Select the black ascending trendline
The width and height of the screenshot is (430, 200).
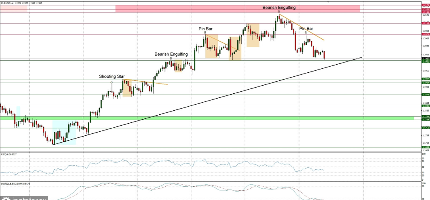click(x=202, y=100)
